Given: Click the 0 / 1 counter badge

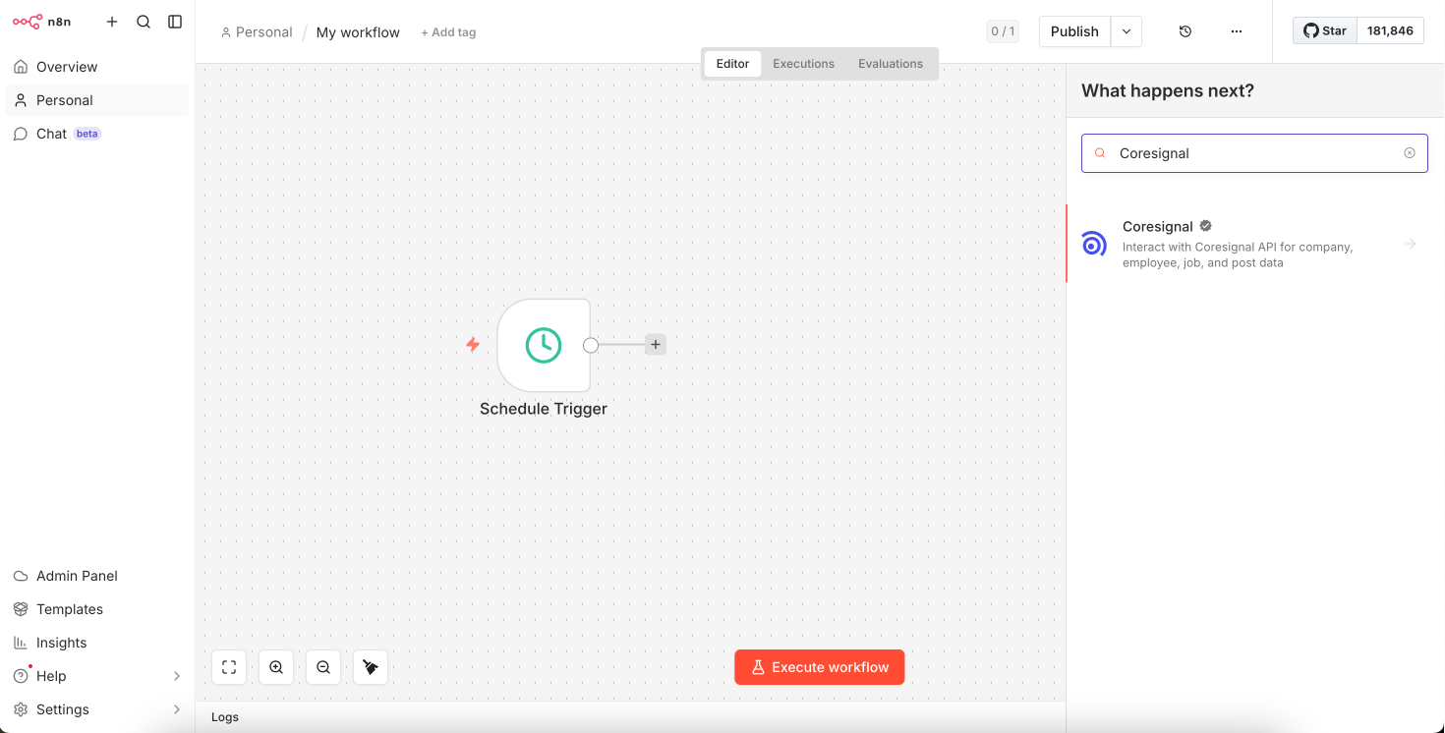Looking at the screenshot, I should click(1003, 31).
